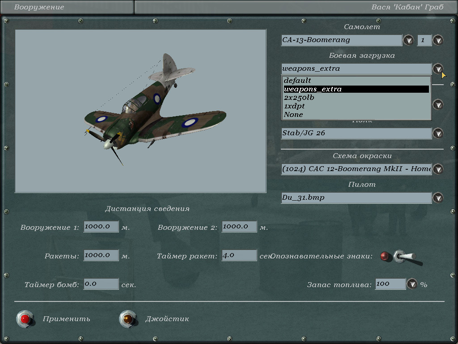
Task: Click the Вооружение 2 convergence field
Action: point(239,226)
